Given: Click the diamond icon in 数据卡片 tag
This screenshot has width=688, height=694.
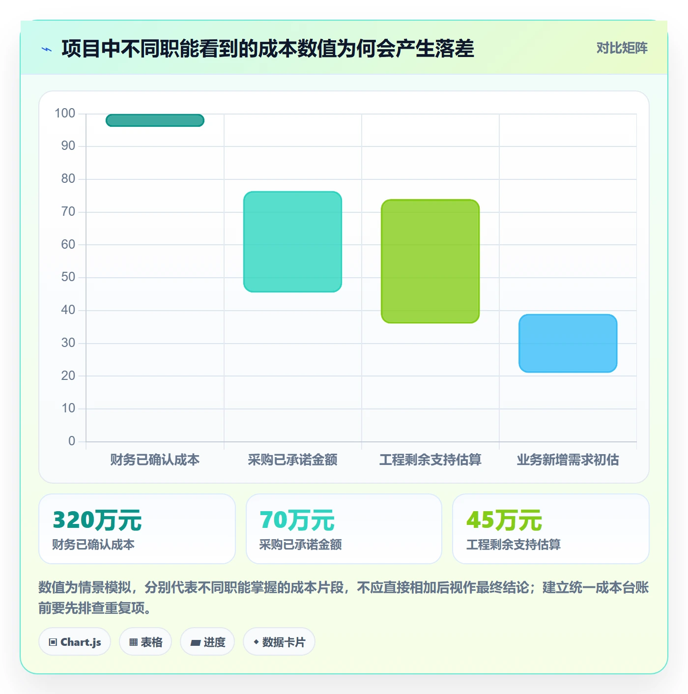Looking at the screenshot, I should [256, 642].
